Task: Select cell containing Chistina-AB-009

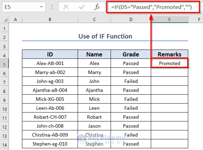Action: (x=50, y=135)
